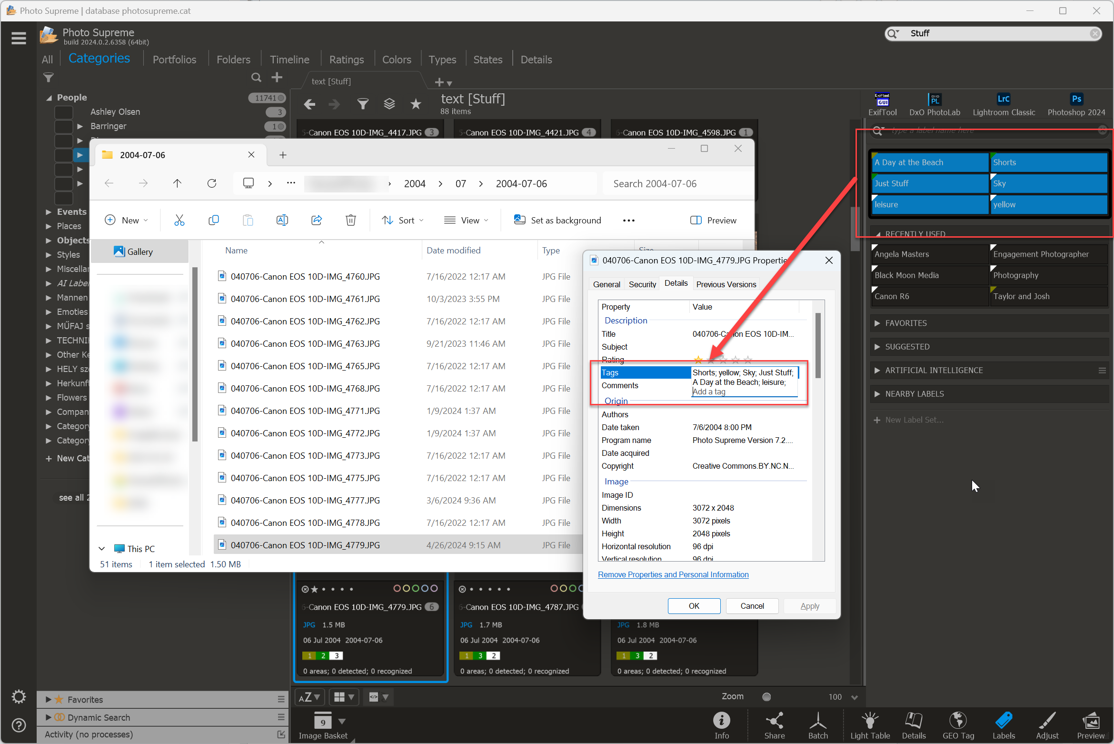Click Explorer Delete trash icon
Viewport: 1114px width, 744px height.
point(351,220)
